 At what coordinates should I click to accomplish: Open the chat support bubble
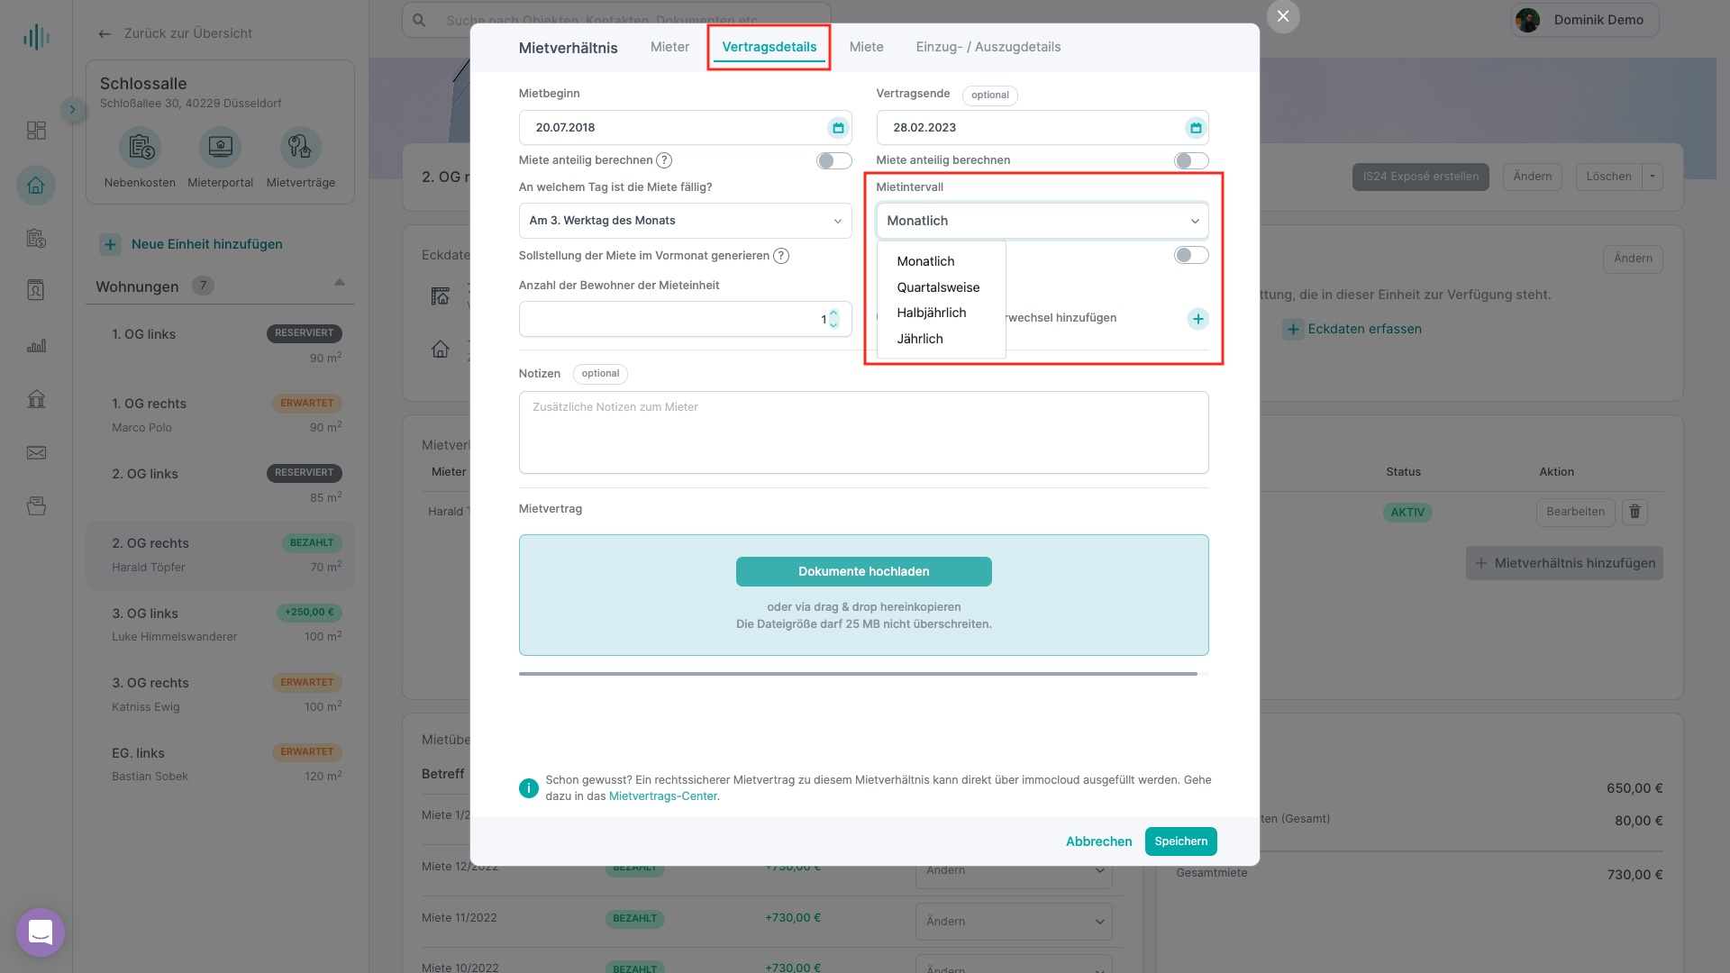[x=41, y=932]
